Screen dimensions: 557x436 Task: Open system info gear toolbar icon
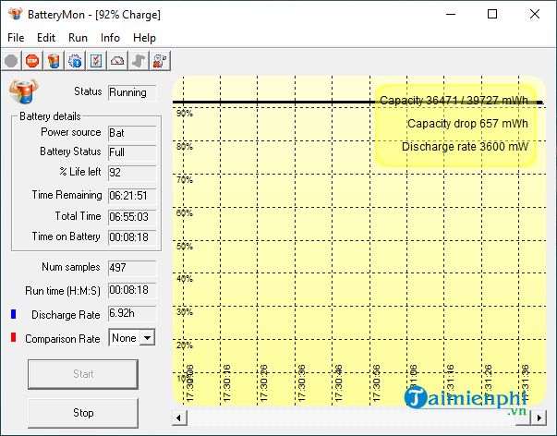coord(75,61)
